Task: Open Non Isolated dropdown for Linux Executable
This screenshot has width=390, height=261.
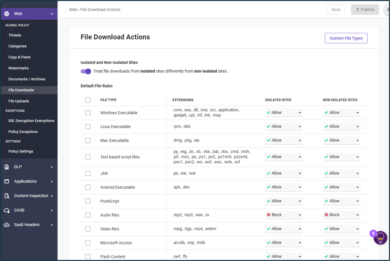Action: pyautogui.click(x=341, y=126)
